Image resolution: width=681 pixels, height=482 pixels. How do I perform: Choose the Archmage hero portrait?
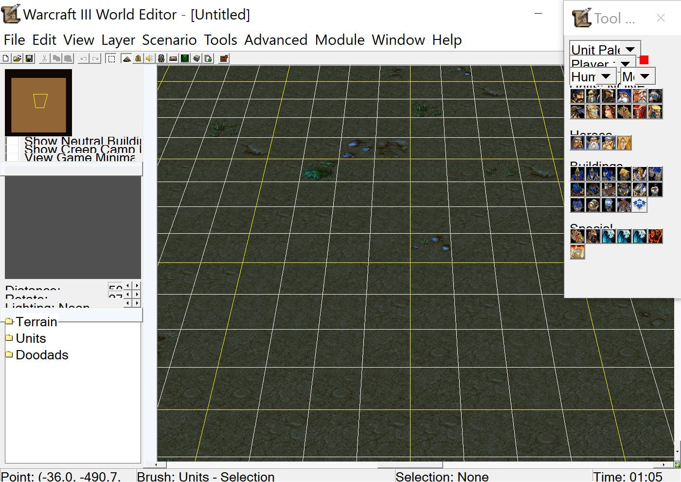593,143
